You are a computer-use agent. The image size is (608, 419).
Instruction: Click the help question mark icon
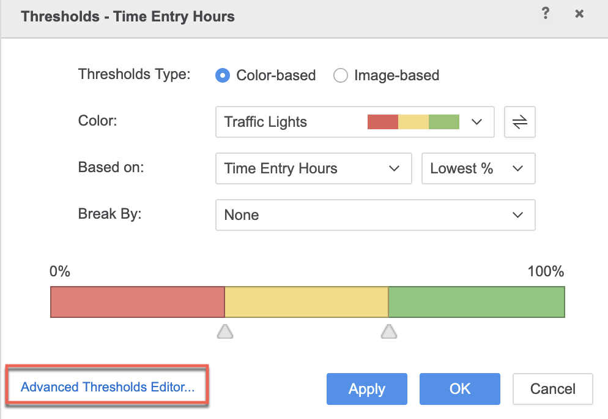[x=546, y=14]
